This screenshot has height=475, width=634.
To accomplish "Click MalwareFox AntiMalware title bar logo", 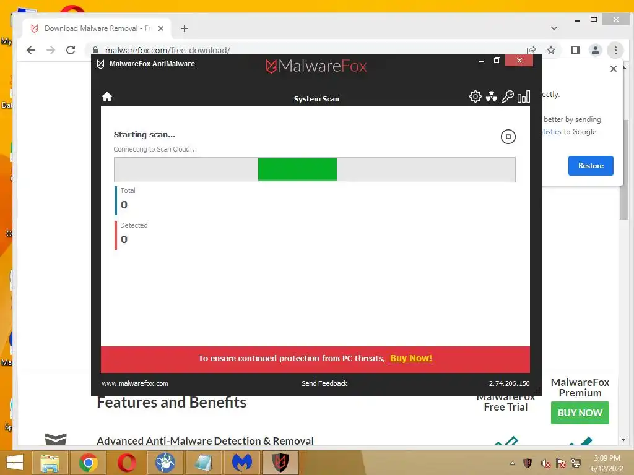I will pyautogui.click(x=101, y=64).
